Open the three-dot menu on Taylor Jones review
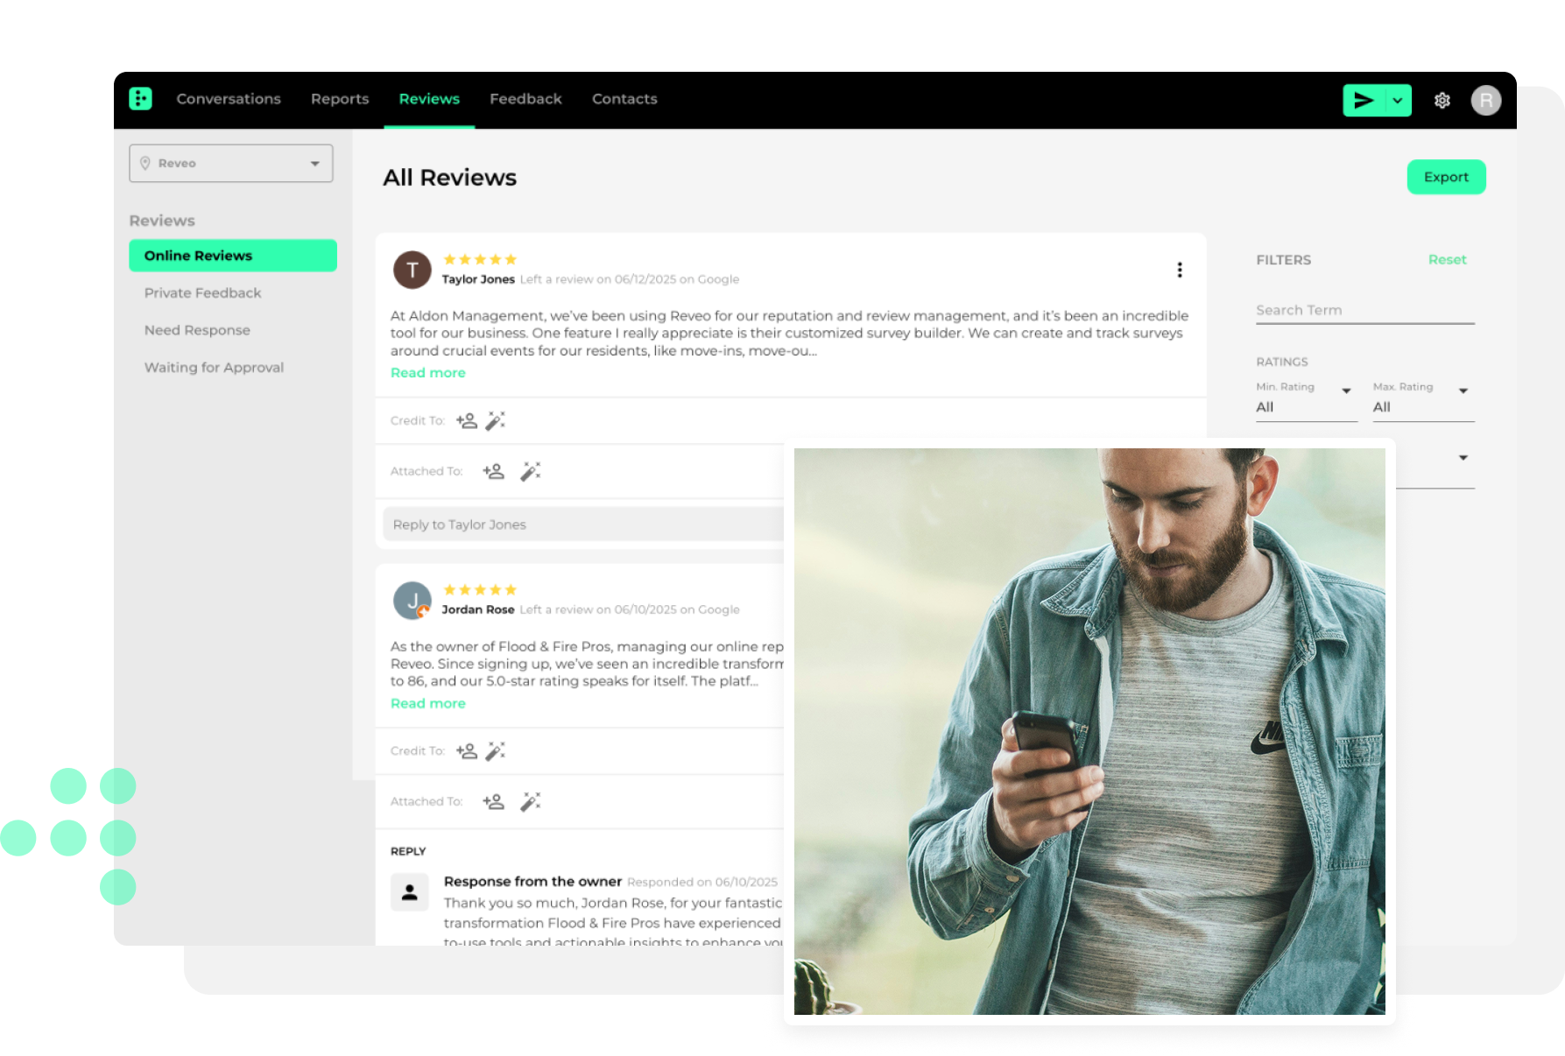 (x=1180, y=270)
